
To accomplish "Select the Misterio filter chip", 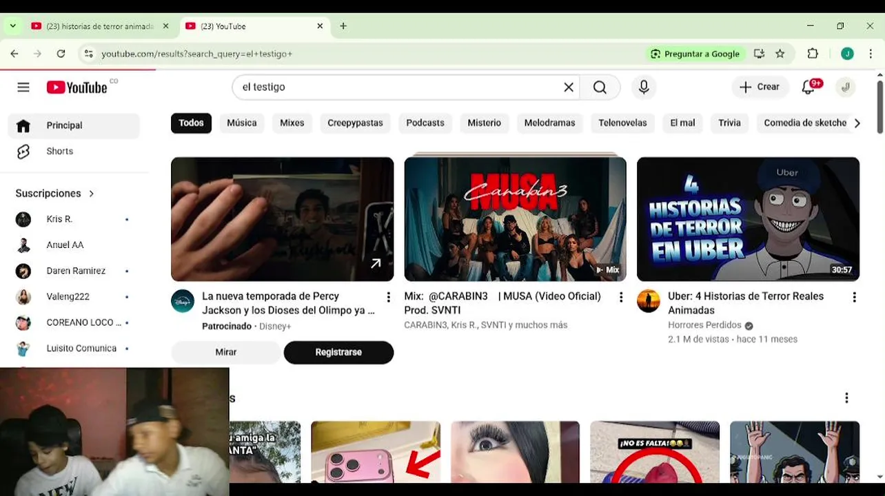I will coord(485,123).
